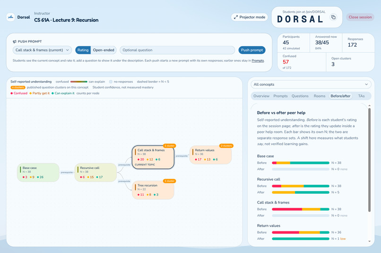
Task: Click the 2 clusters badge on Return values
Action: point(226,146)
